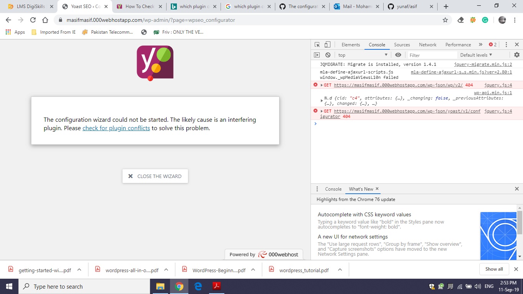Screen dimensions: 523x294
Task: Click the DevTools inspect element icon
Action: (x=317, y=45)
